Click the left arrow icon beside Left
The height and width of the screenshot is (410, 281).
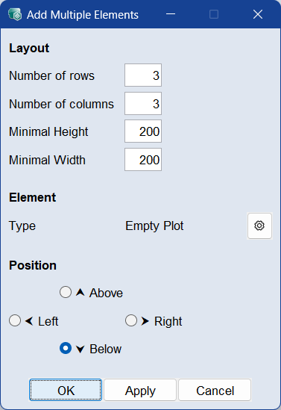pyautogui.click(x=29, y=321)
